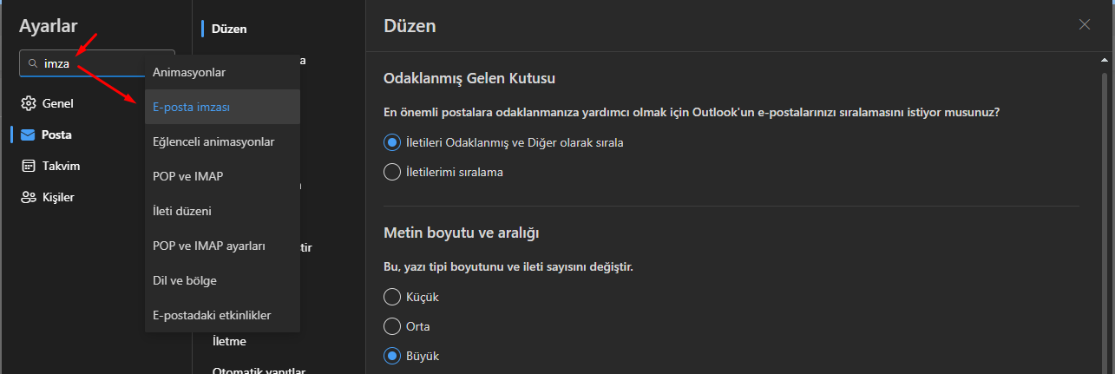
Task: Click the search magnifier icon in Ayarlar
Action: (33, 63)
